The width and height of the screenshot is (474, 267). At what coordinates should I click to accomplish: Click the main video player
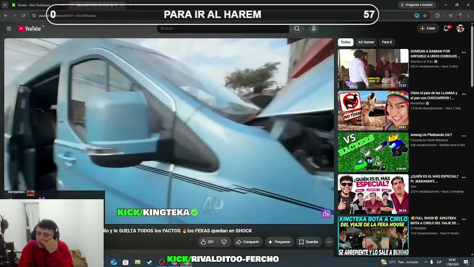coord(169,131)
